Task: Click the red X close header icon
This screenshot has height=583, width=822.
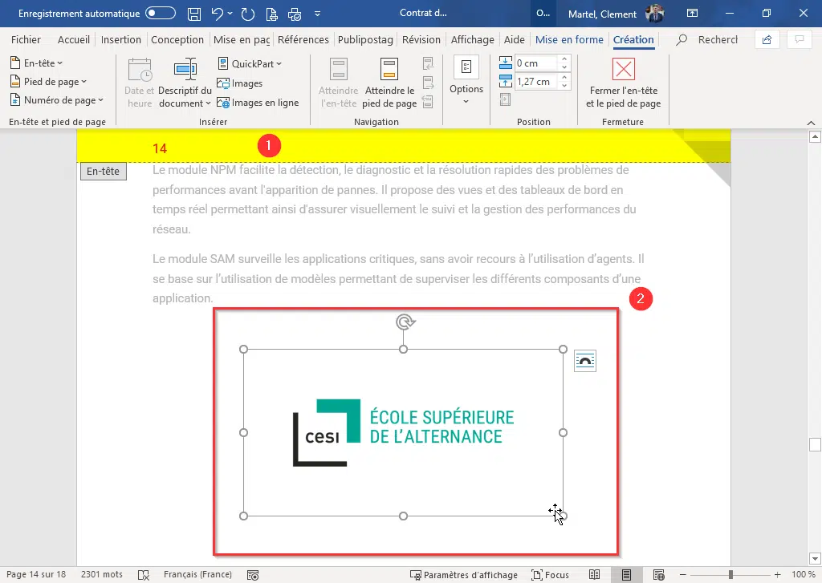Action: 623,69
